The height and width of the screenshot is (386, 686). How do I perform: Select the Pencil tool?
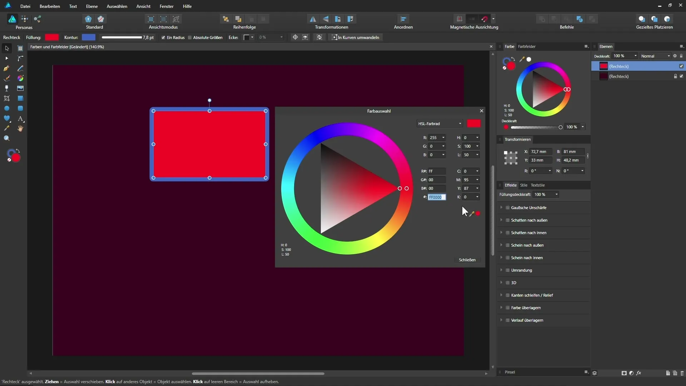click(20, 68)
